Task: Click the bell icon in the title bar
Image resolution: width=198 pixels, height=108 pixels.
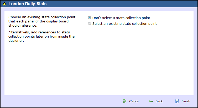Action: coord(4,4)
